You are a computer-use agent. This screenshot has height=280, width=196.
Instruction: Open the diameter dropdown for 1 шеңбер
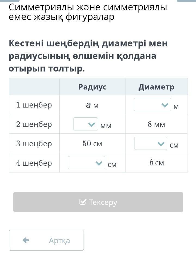[152, 105]
